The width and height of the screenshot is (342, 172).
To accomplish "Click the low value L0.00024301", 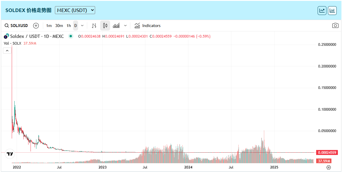I will click(x=137, y=36).
